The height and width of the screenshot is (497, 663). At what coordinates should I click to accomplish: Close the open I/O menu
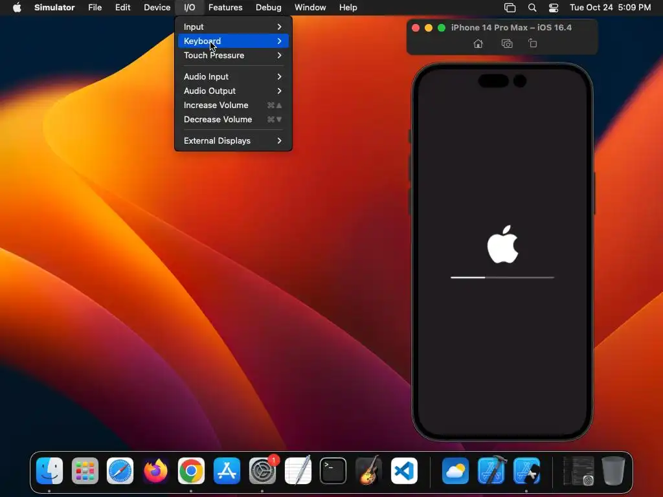tap(190, 8)
